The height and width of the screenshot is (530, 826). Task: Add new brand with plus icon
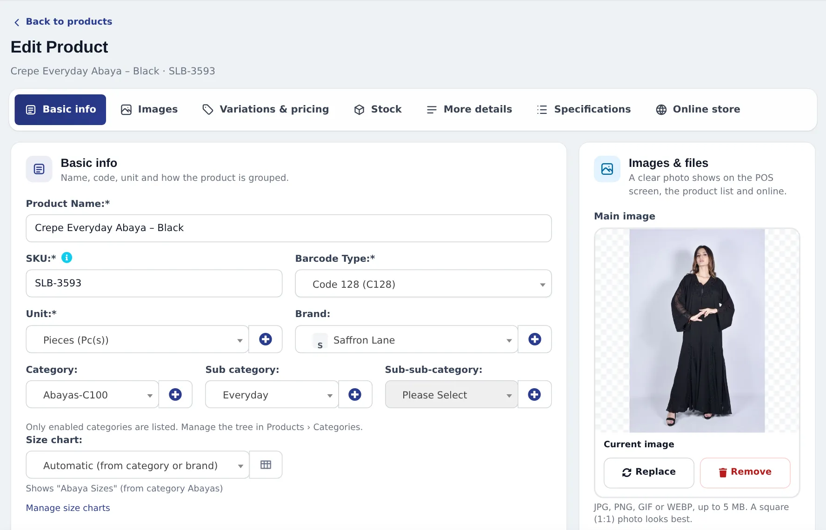[535, 339]
